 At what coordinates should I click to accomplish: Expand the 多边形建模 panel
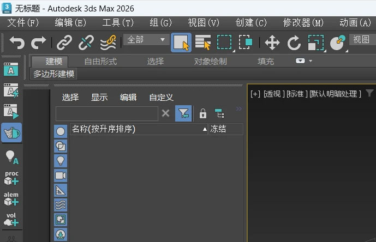point(53,74)
